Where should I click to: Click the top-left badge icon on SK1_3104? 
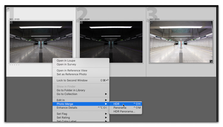(81, 23)
